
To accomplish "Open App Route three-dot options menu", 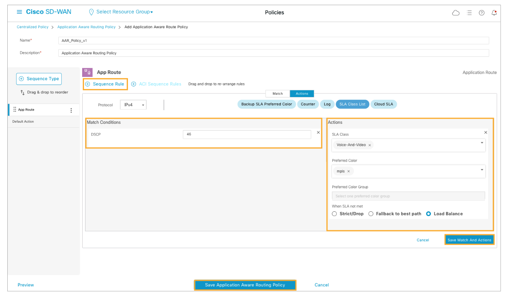I will point(71,110).
